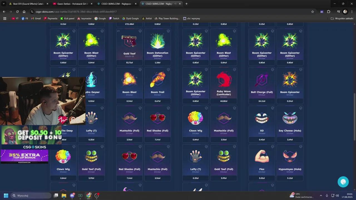Click the 52.71zł price text
Image resolution: width=356 pixels, height=200 pixels.
(129, 62)
